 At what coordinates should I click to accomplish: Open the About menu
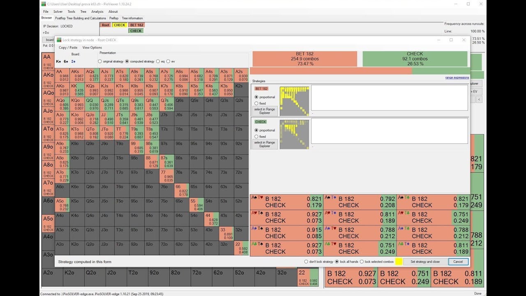pyautogui.click(x=113, y=12)
